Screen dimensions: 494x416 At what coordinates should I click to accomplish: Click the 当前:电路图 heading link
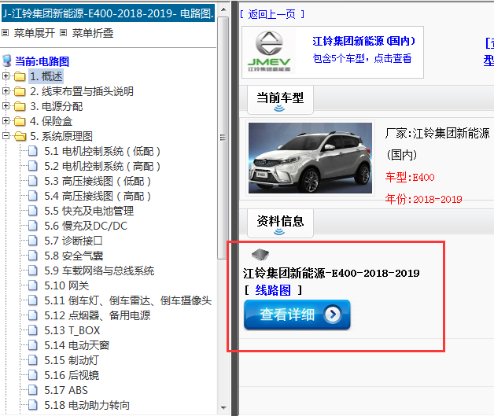tap(42, 61)
